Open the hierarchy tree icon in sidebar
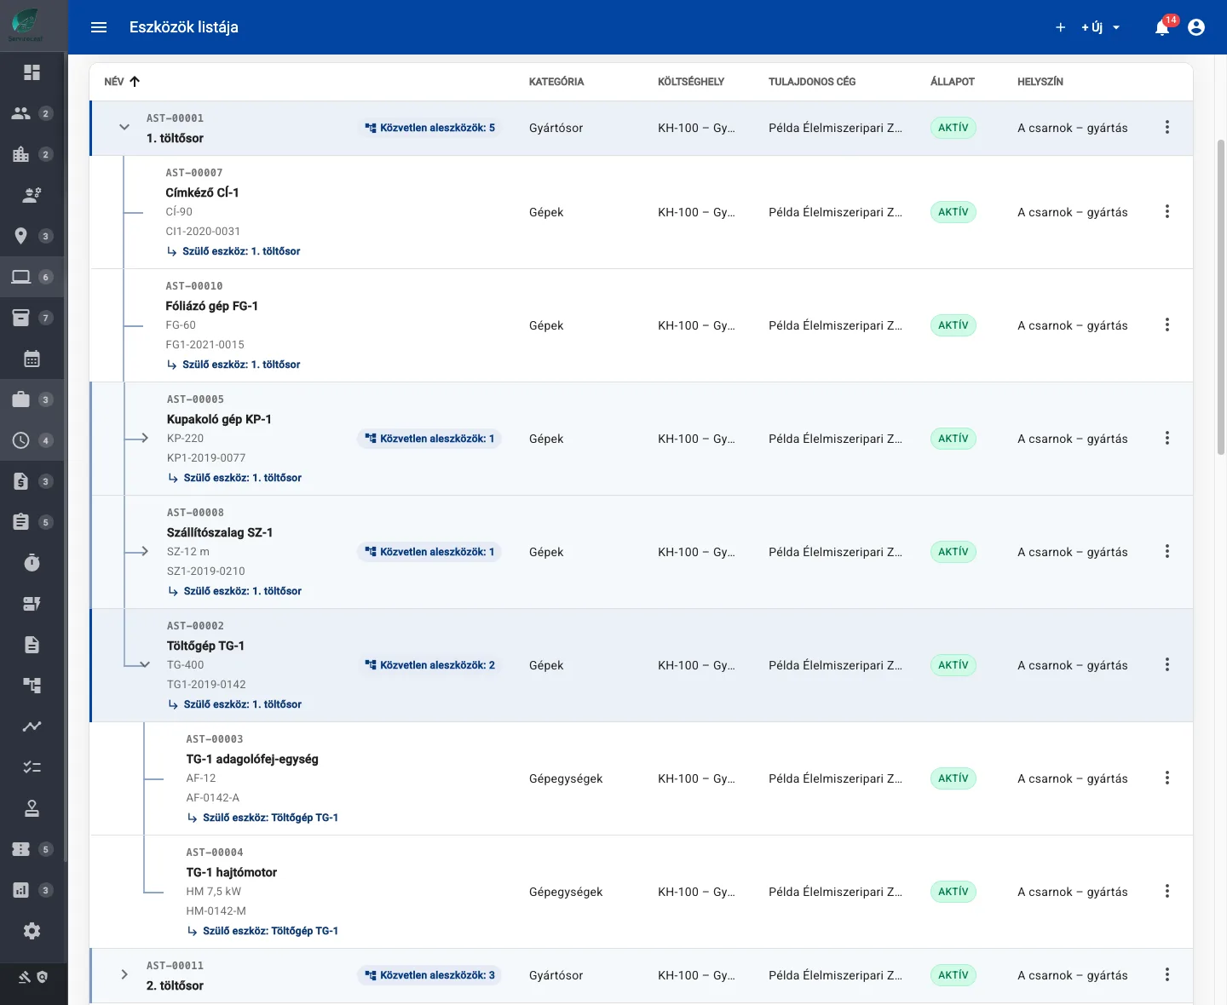 tap(32, 686)
